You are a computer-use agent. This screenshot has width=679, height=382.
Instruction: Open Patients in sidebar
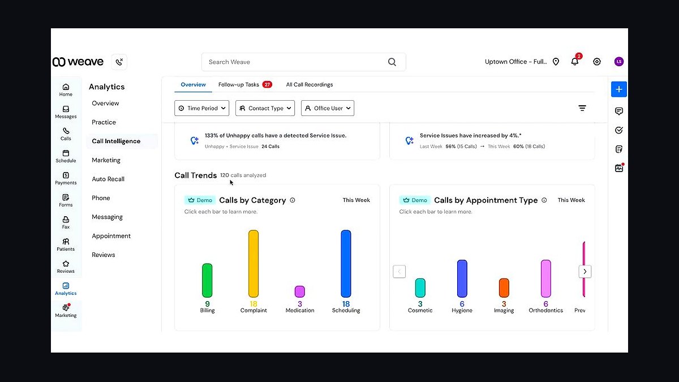[66, 244]
